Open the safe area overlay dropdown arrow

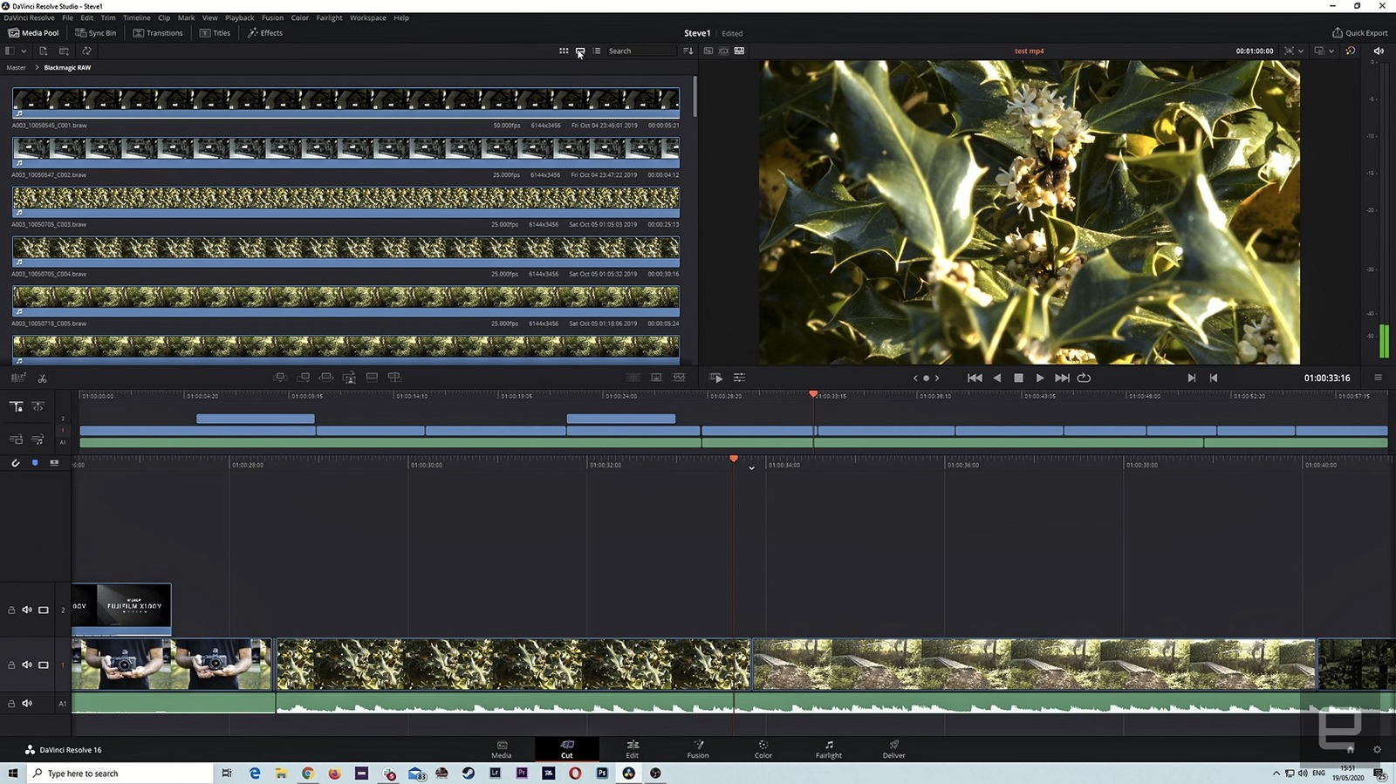1301,51
